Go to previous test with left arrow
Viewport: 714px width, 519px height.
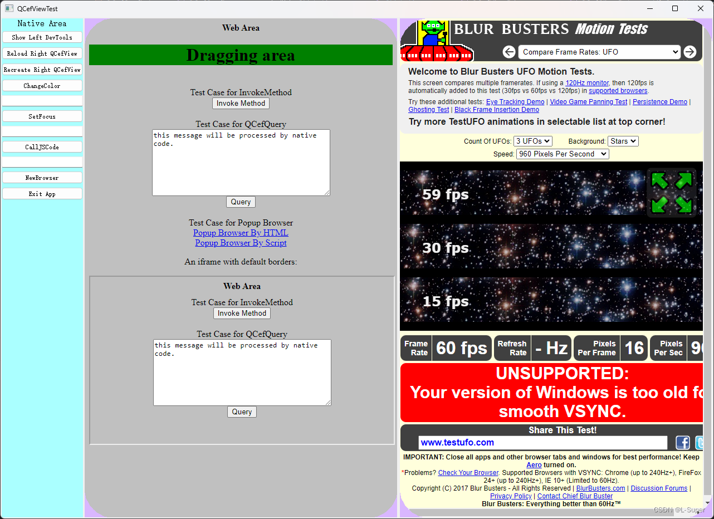coord(509,52)
